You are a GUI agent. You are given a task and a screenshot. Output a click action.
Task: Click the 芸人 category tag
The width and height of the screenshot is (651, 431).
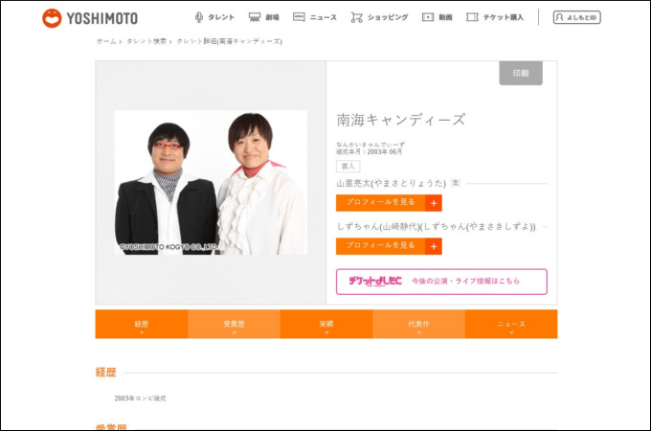click(348, 167)
